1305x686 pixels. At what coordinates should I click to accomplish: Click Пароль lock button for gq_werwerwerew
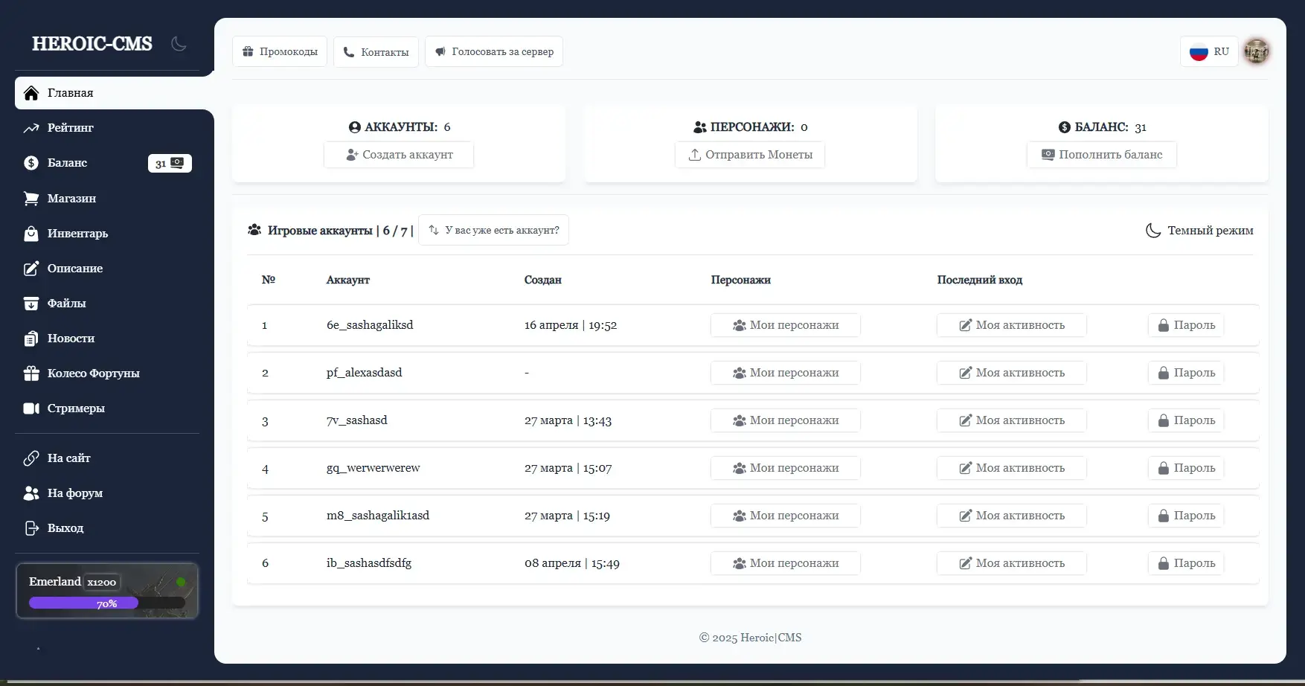click(1186, 468)
